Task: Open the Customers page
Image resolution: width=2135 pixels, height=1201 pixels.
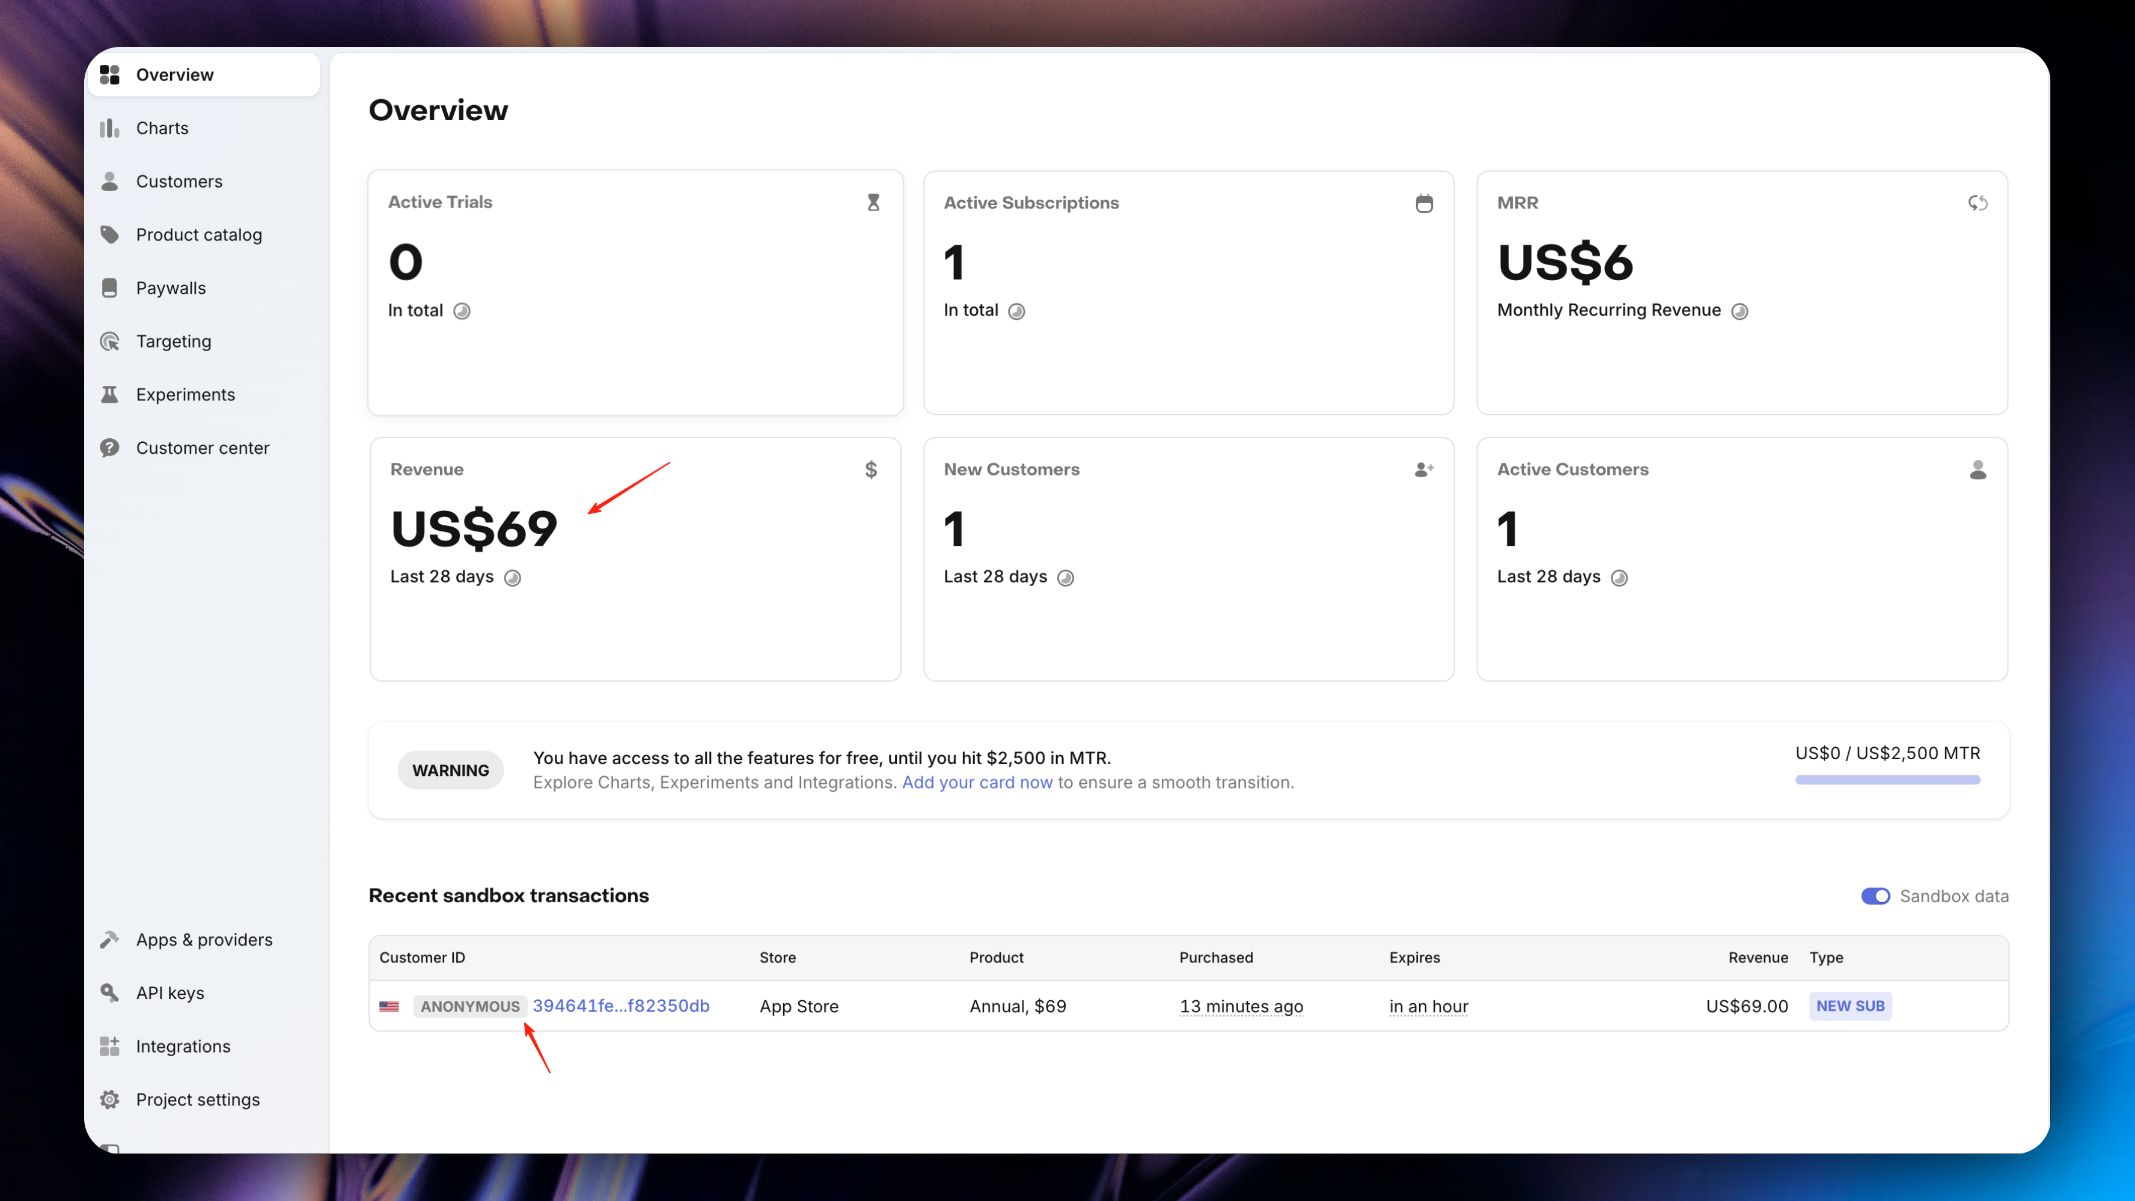Action: (179, 182)
